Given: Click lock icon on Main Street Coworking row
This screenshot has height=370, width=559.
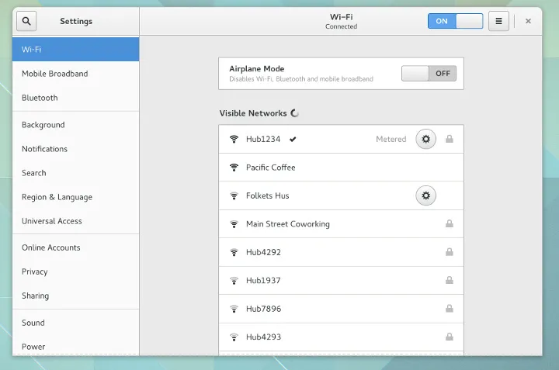Looking at the screenshot, I should [449, 224].
